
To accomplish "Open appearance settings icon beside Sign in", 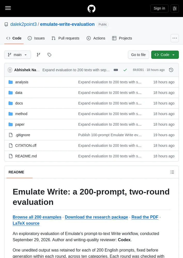I will point(174,9).
